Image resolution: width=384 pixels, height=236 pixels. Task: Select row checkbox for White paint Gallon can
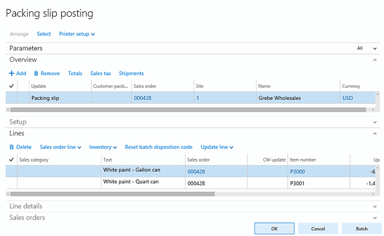pyautogui.click(x=11, y=171)
